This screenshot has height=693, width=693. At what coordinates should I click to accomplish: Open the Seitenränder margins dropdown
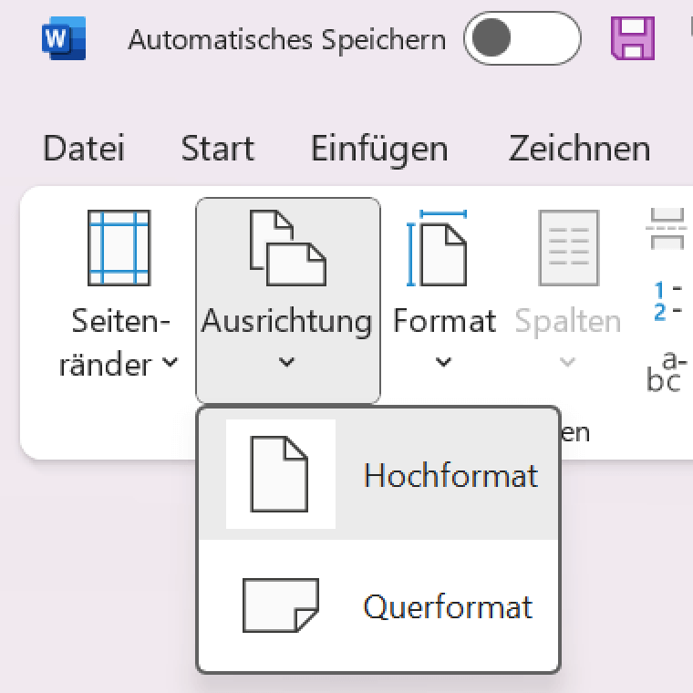click(x=119, y=295)
